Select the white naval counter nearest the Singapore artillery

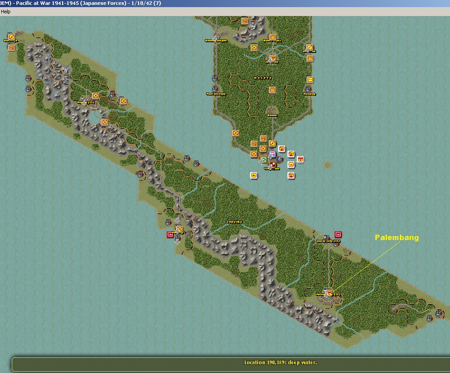pos(282,149)
